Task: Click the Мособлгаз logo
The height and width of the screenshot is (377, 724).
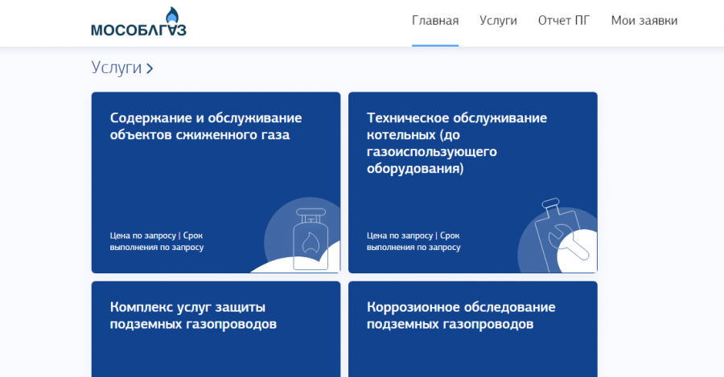Action: pyautogui.click(x=138, y=23)
